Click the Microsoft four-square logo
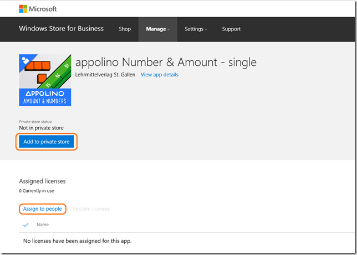The height and width of the screenshot is (255, 357). (23, 9)
